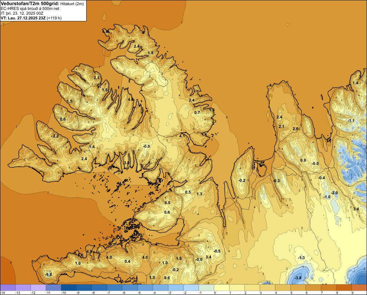This screenshot has height=295, width=367.
Task: Click the 'Hitakort (2m)' label
Action: coord(72,4)
